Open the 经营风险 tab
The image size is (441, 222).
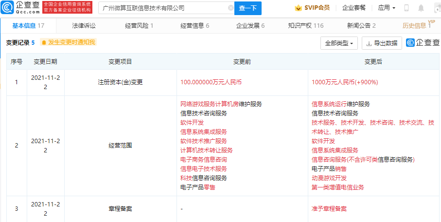139,26
